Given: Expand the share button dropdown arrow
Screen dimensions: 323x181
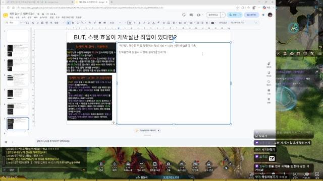Looking at the screenshot, I should click(x=240, y=15).
